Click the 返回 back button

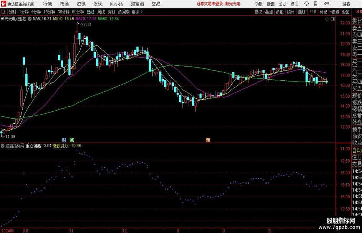click(x=346, y=12)
